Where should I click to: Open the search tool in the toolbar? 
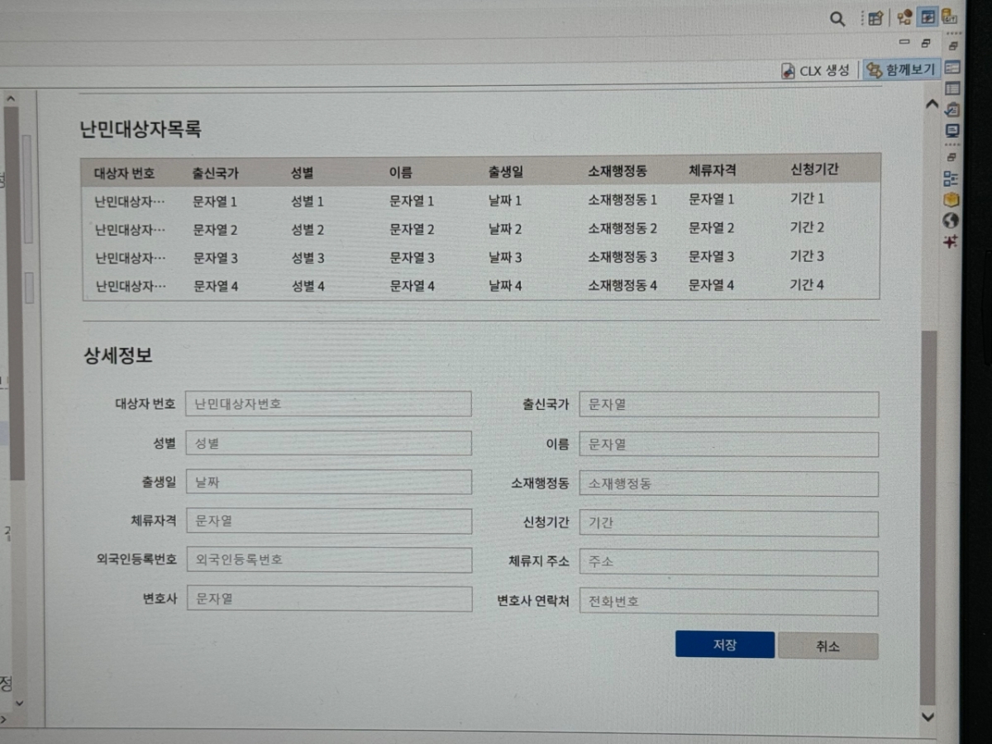838,17
